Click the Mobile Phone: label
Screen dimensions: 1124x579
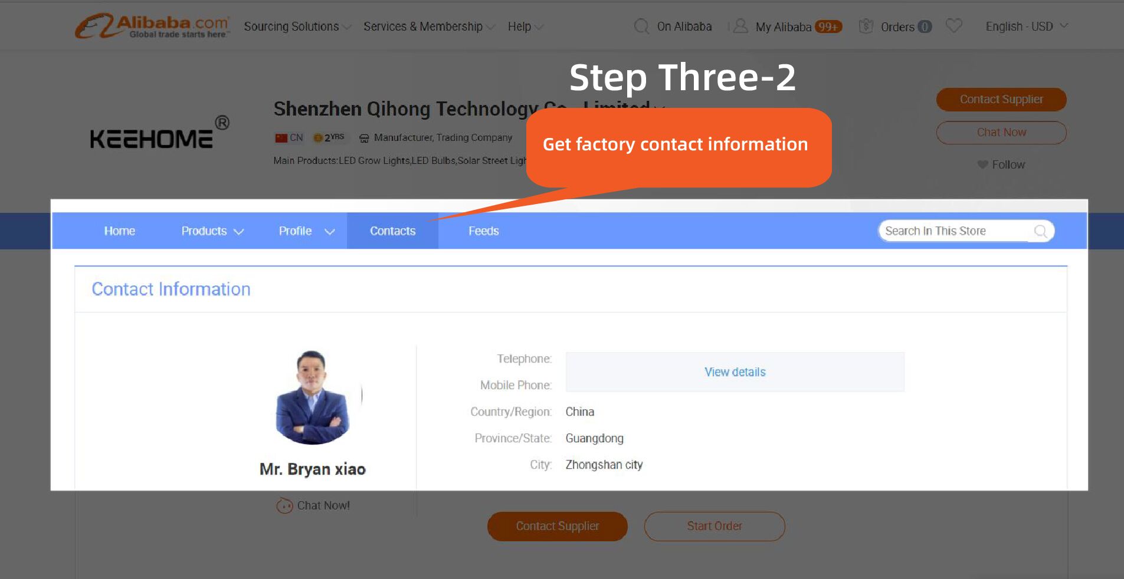coord(516,385)
